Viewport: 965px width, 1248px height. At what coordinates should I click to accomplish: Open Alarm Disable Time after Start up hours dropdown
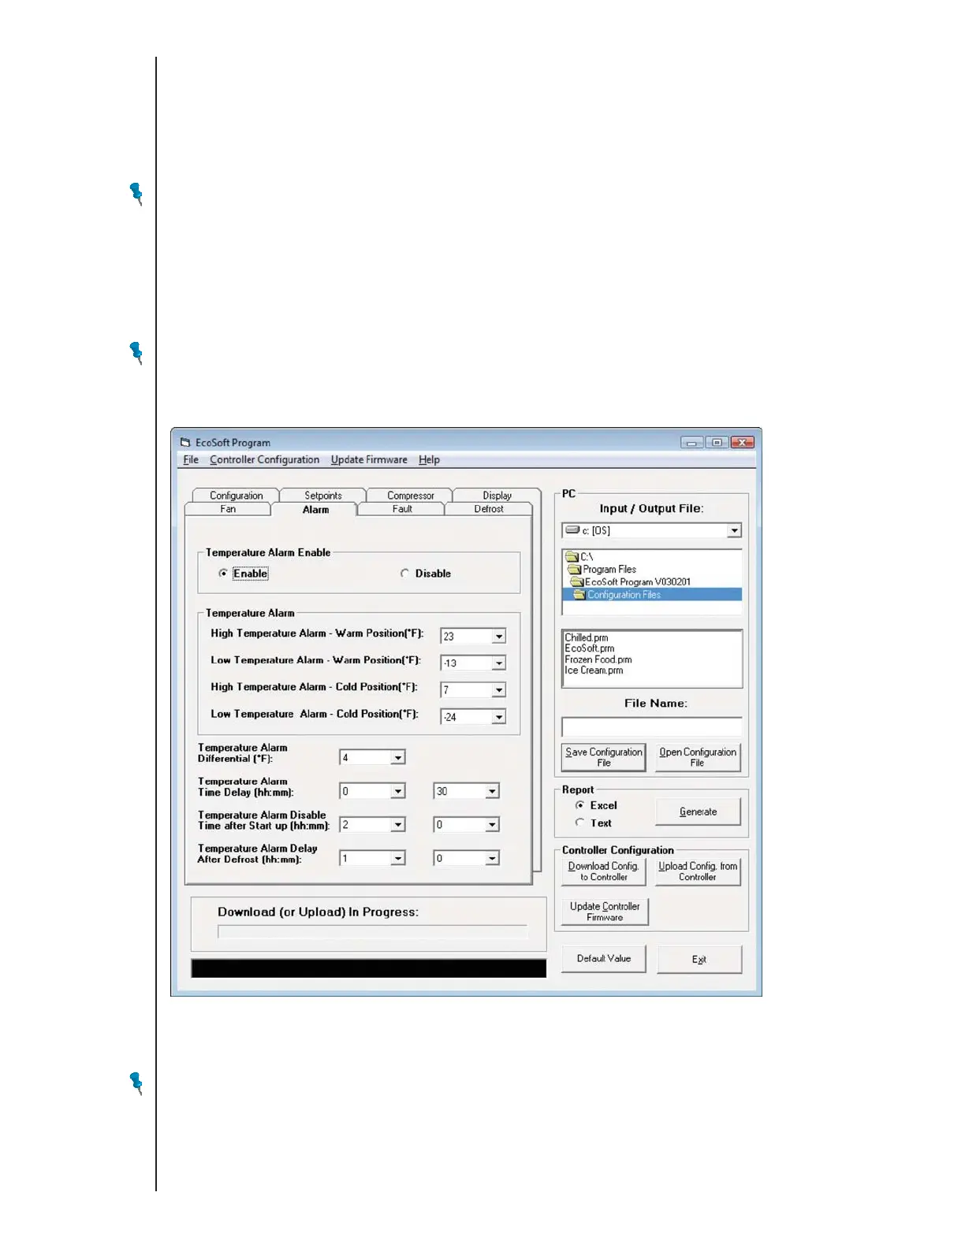(x=398, y=825)
